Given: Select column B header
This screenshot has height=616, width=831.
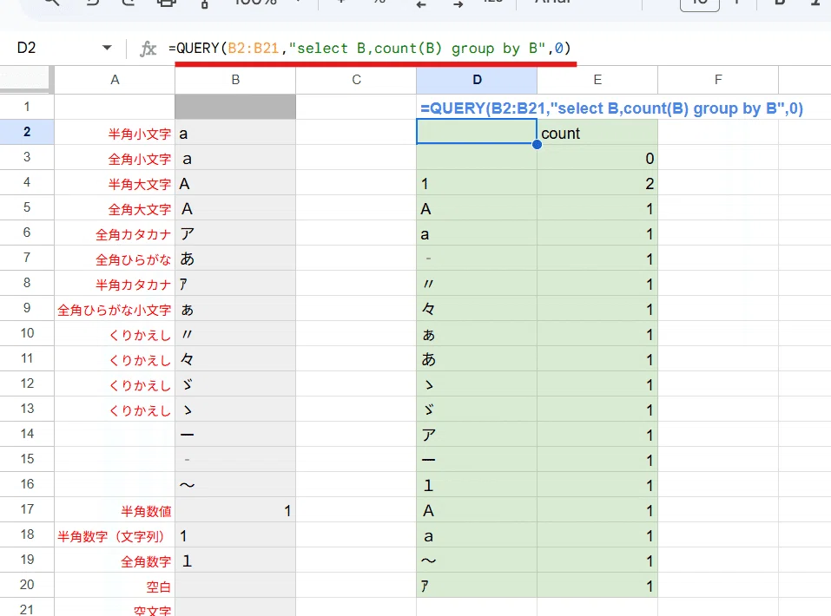Looking at the screenshot, I should (x=235, y=80).
